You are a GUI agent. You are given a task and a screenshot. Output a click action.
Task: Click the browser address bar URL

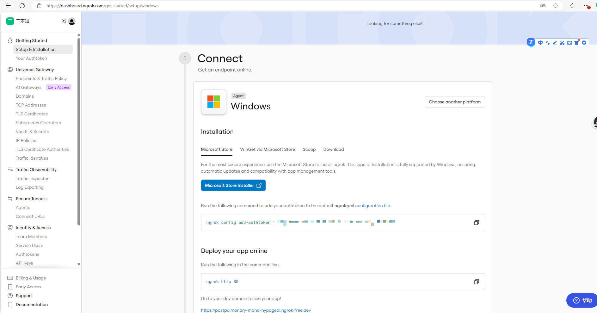tap(102, 6)
